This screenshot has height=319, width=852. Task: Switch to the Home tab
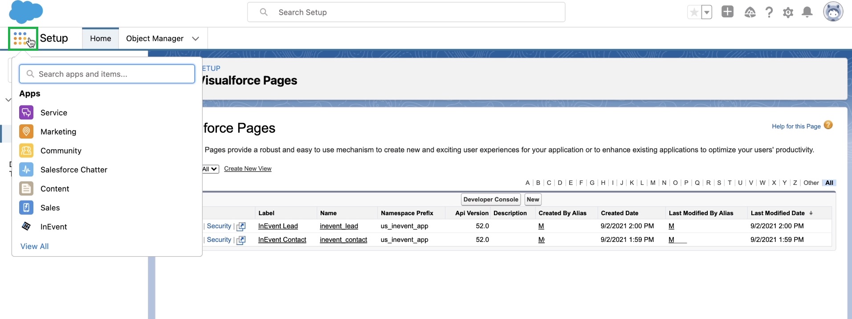101,38
